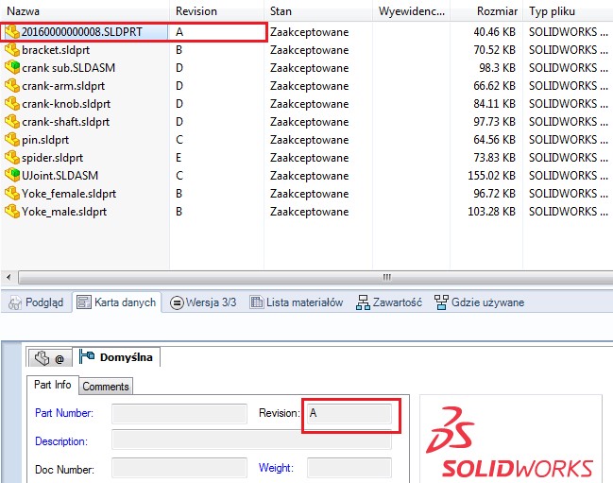This screenshot has width=613, height=483.
Task: Open the Podgląd preview tab
Action: point(36,303)
